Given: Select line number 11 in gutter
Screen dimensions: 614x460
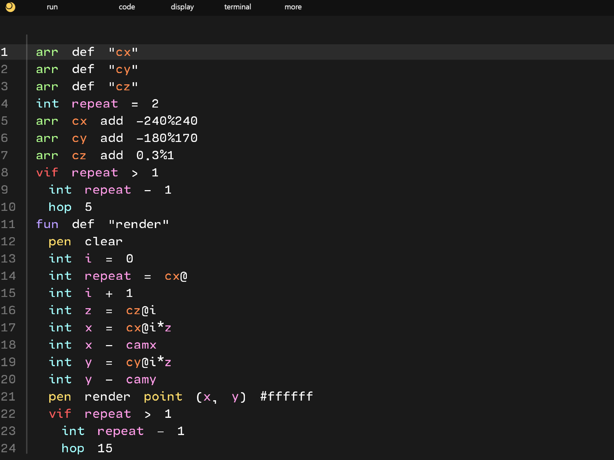Looking at the screenshot, I should tap(8, 224).
